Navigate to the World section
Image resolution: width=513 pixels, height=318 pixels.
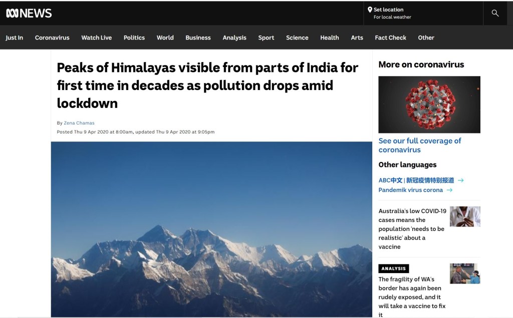pos(165,37)
